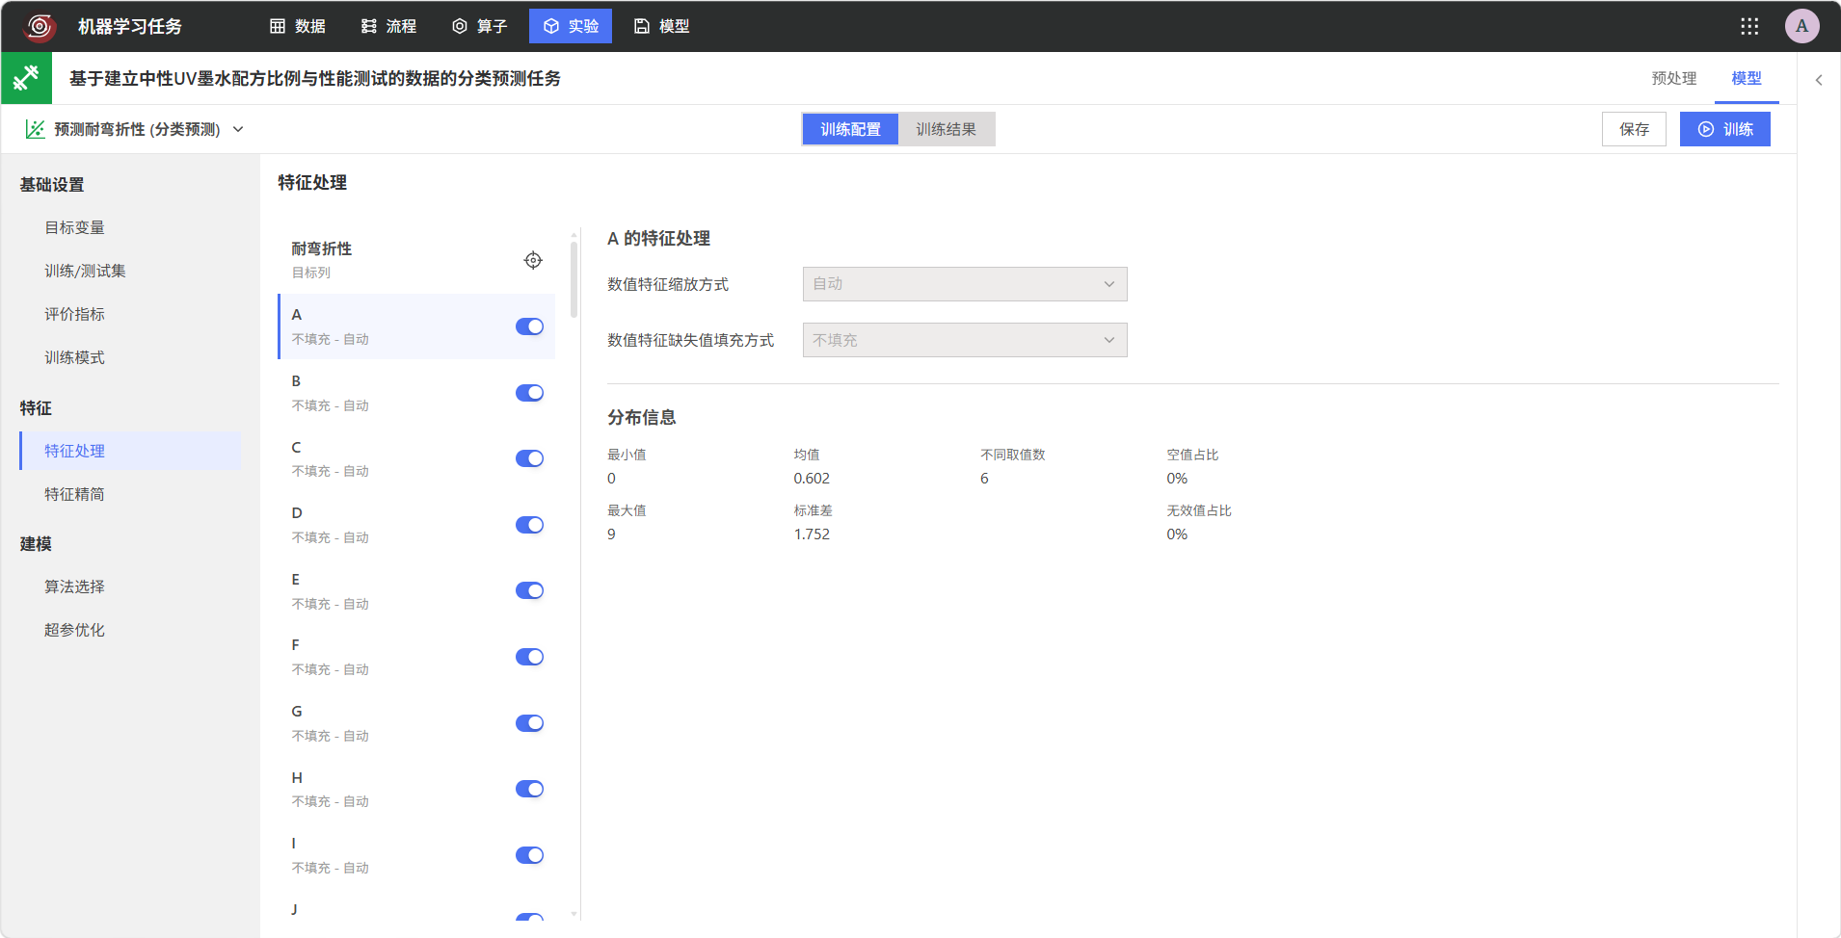Open the user avatar A menu

tap(1801, 26)
